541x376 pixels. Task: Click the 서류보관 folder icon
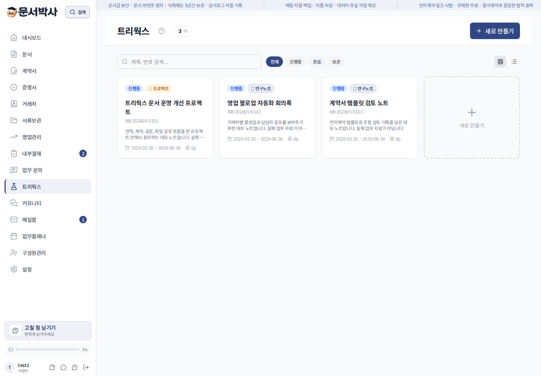pyautogui.click(x=14, y=120)
